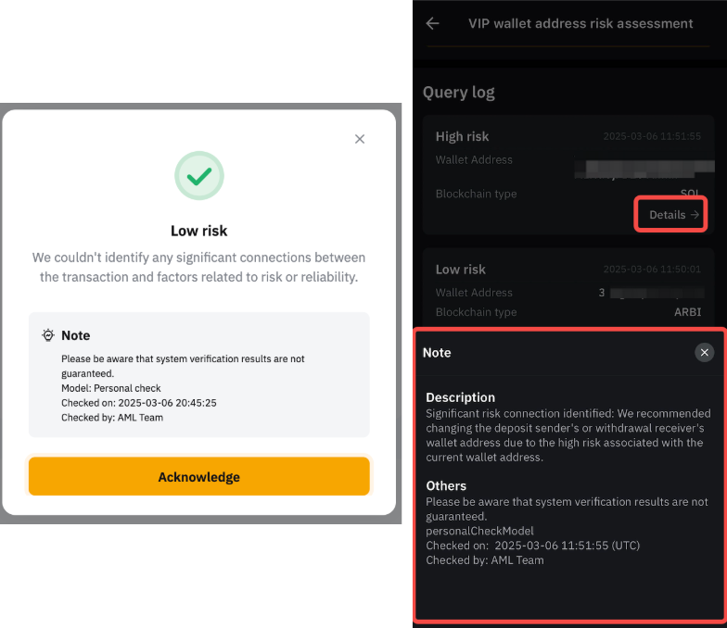Click the ARBI blockchain type value

tap(687, 312)
